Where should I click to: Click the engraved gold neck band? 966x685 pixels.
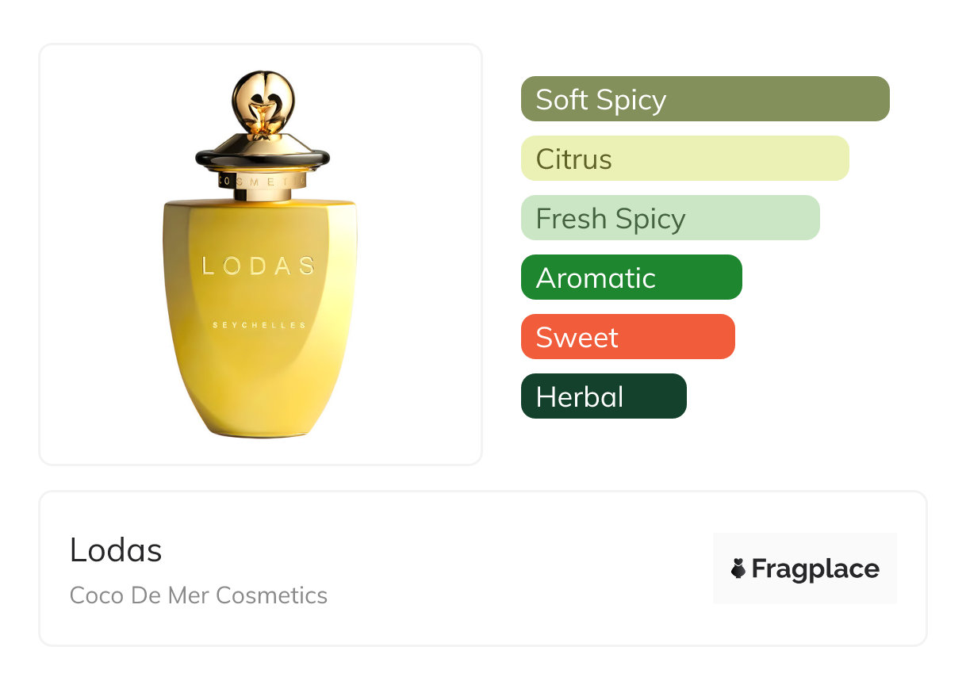pyautogui.click(x=262, y=182)
